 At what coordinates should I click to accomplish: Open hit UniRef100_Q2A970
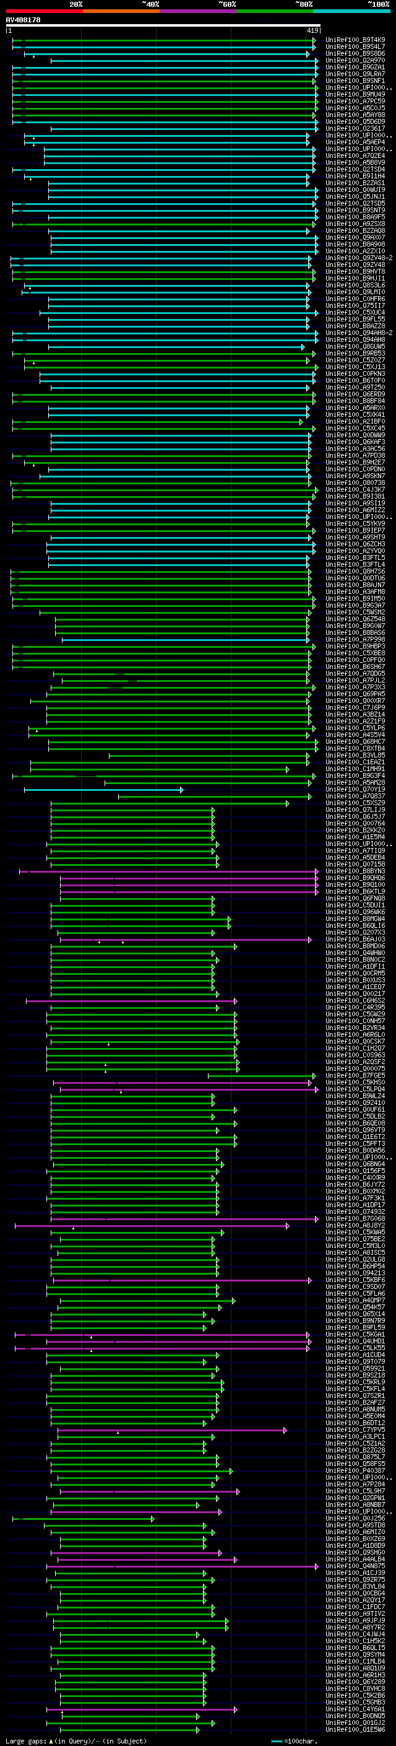point(355,60)
